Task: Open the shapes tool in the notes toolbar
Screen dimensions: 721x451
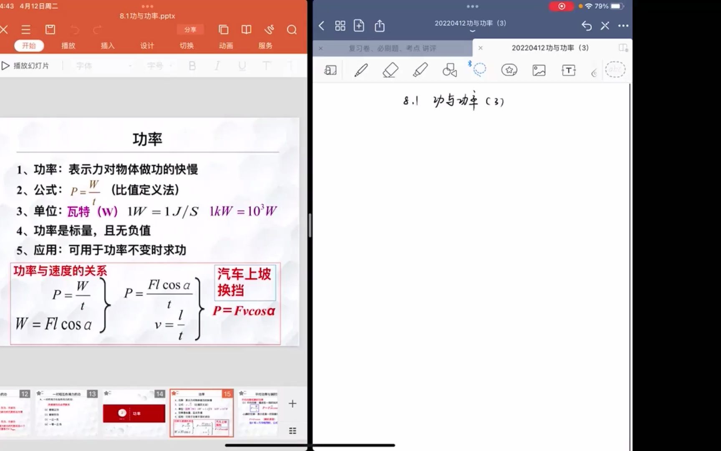Action: pyautogui.click(x=449, y=70)
